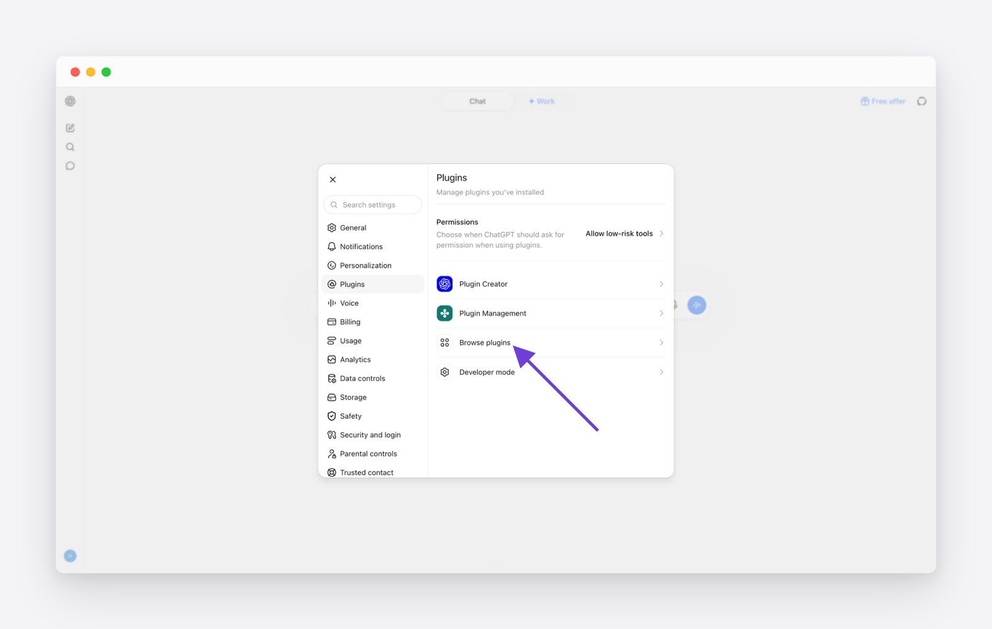This screenshot has width=992, height=629.
Task: Click the Developer mode gear icon
Action: (445, 372)
